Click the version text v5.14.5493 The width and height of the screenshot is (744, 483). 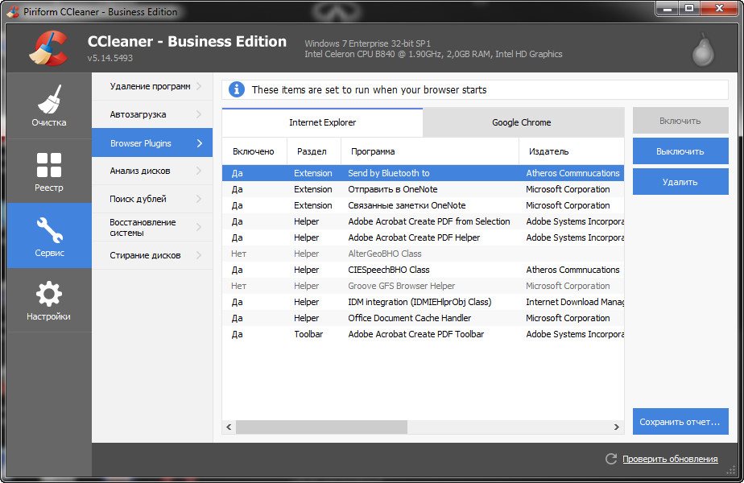[110, 58]
